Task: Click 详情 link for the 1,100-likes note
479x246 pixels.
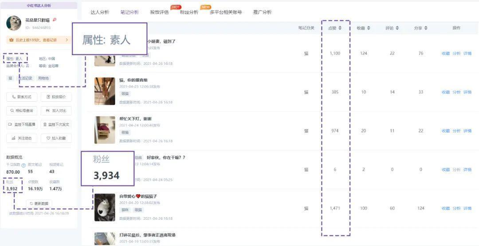Action: tap(467, 54)
